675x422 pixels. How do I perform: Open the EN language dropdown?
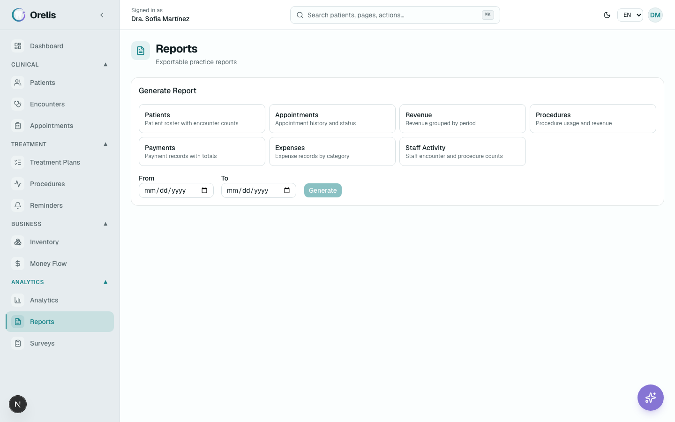[x=630, y=15]
